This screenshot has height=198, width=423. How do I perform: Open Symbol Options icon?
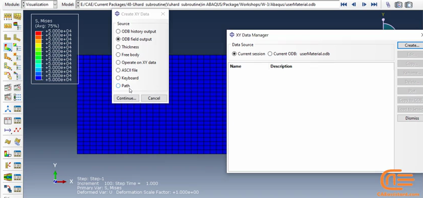17,57
